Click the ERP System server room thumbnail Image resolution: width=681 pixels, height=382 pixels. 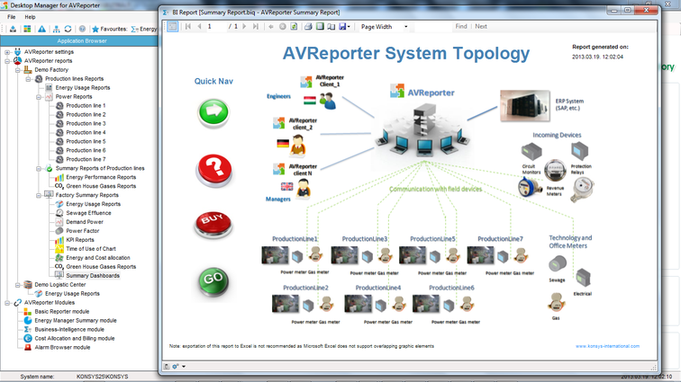(x=524, y=105)
